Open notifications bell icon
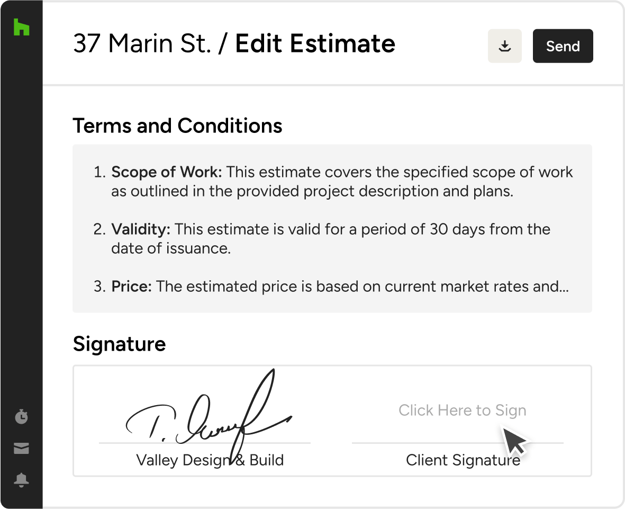 22,480
